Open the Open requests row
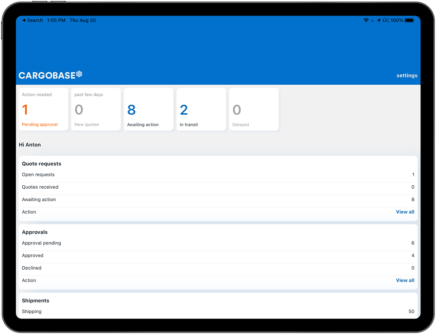Viewport: 436px width, 334px height. pyautogui.click(x=218, y=175)
